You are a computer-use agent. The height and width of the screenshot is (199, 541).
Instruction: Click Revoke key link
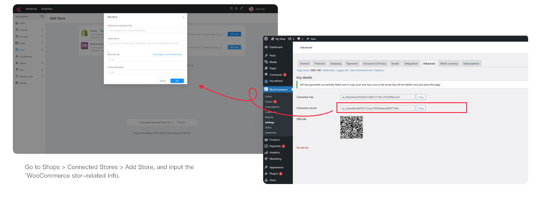303,148
